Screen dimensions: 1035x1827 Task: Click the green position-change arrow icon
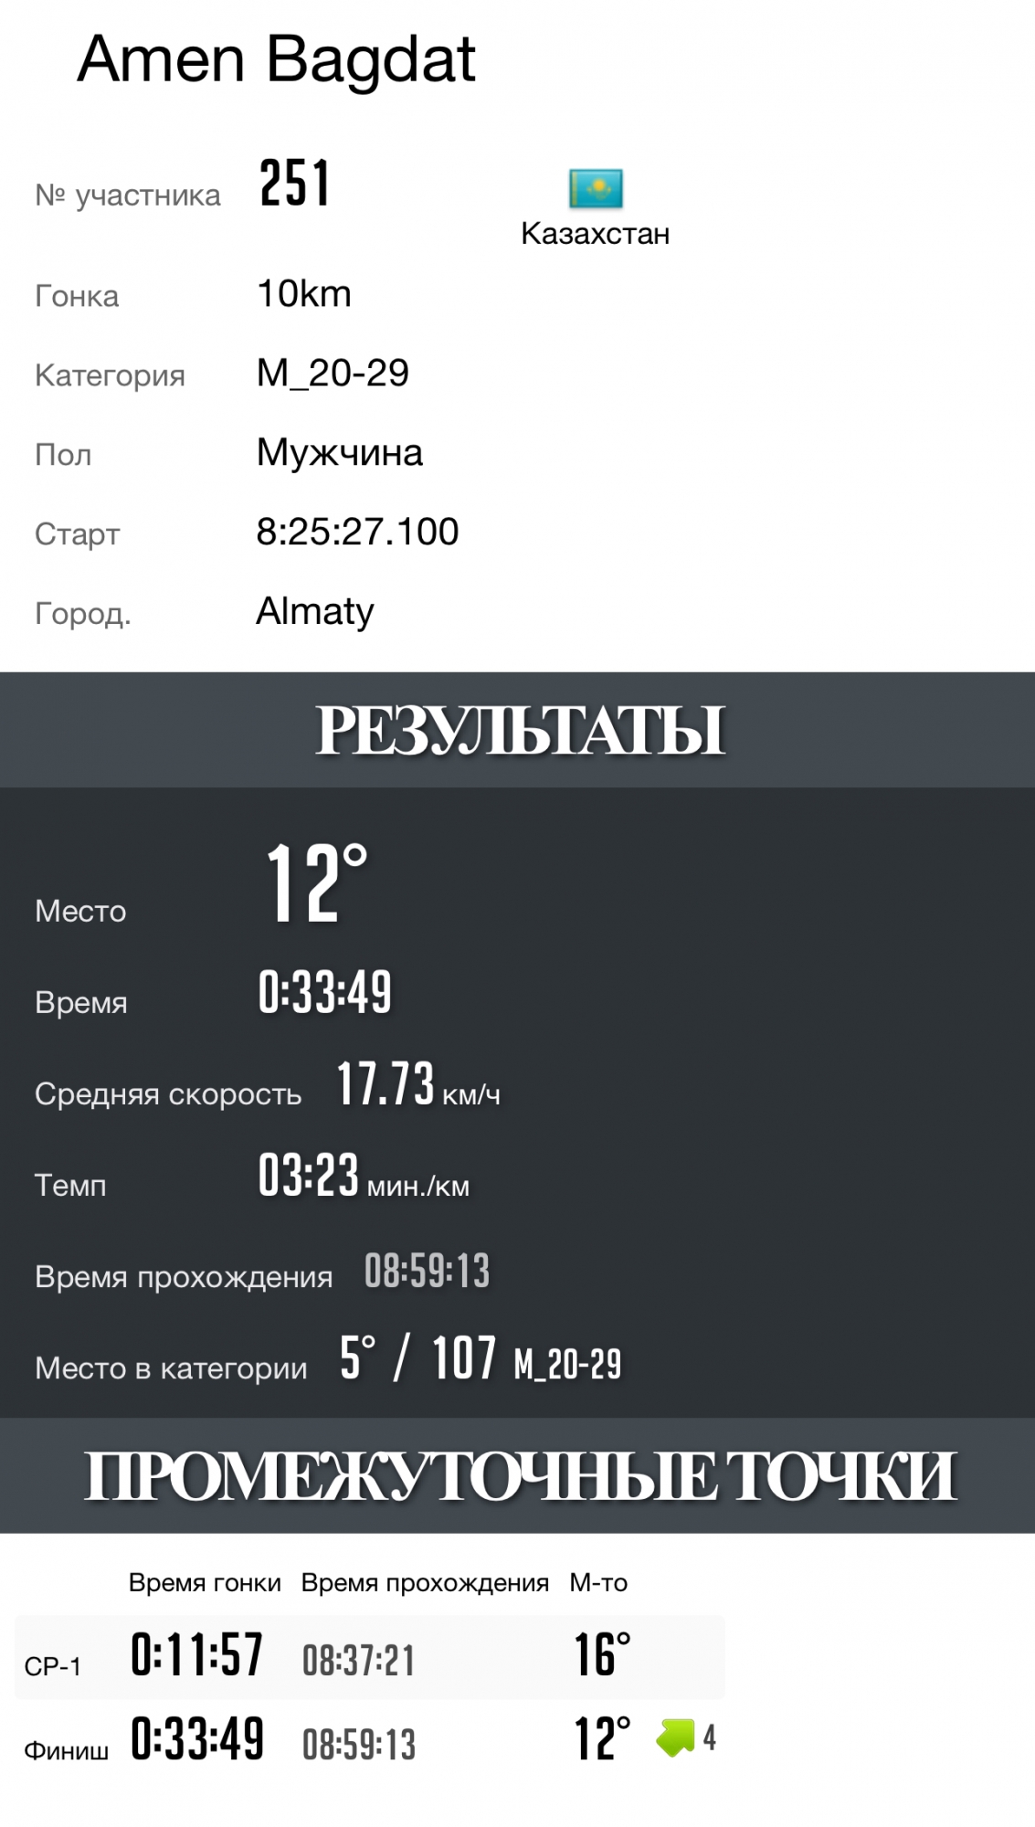676,1737
